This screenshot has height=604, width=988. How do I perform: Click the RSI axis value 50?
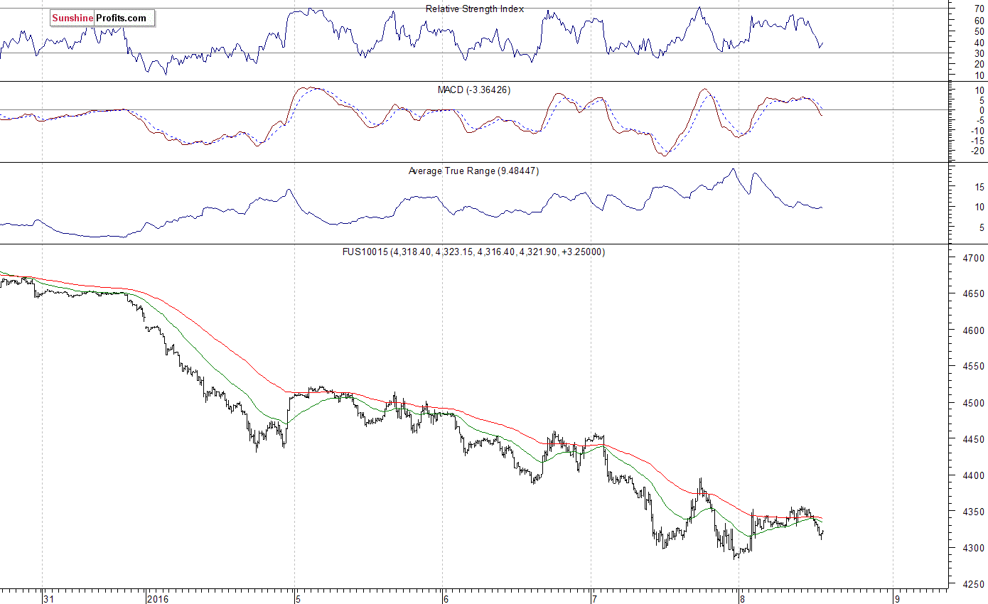pyautogui.click(x=979, y=32)
